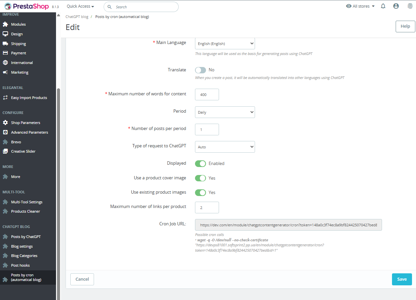Click the Cancel button
This screenshot has width=416, height=300.
coord(82,279)
